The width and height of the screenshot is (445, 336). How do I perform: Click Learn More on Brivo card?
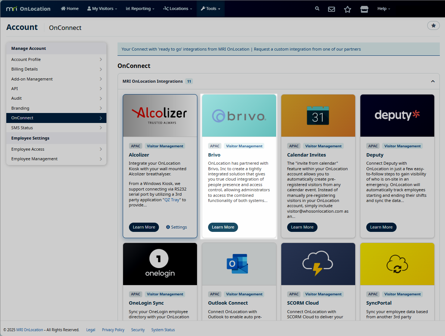[223, 227]
